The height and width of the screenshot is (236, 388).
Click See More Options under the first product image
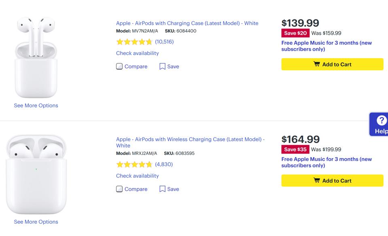click(x=36, y=105)
